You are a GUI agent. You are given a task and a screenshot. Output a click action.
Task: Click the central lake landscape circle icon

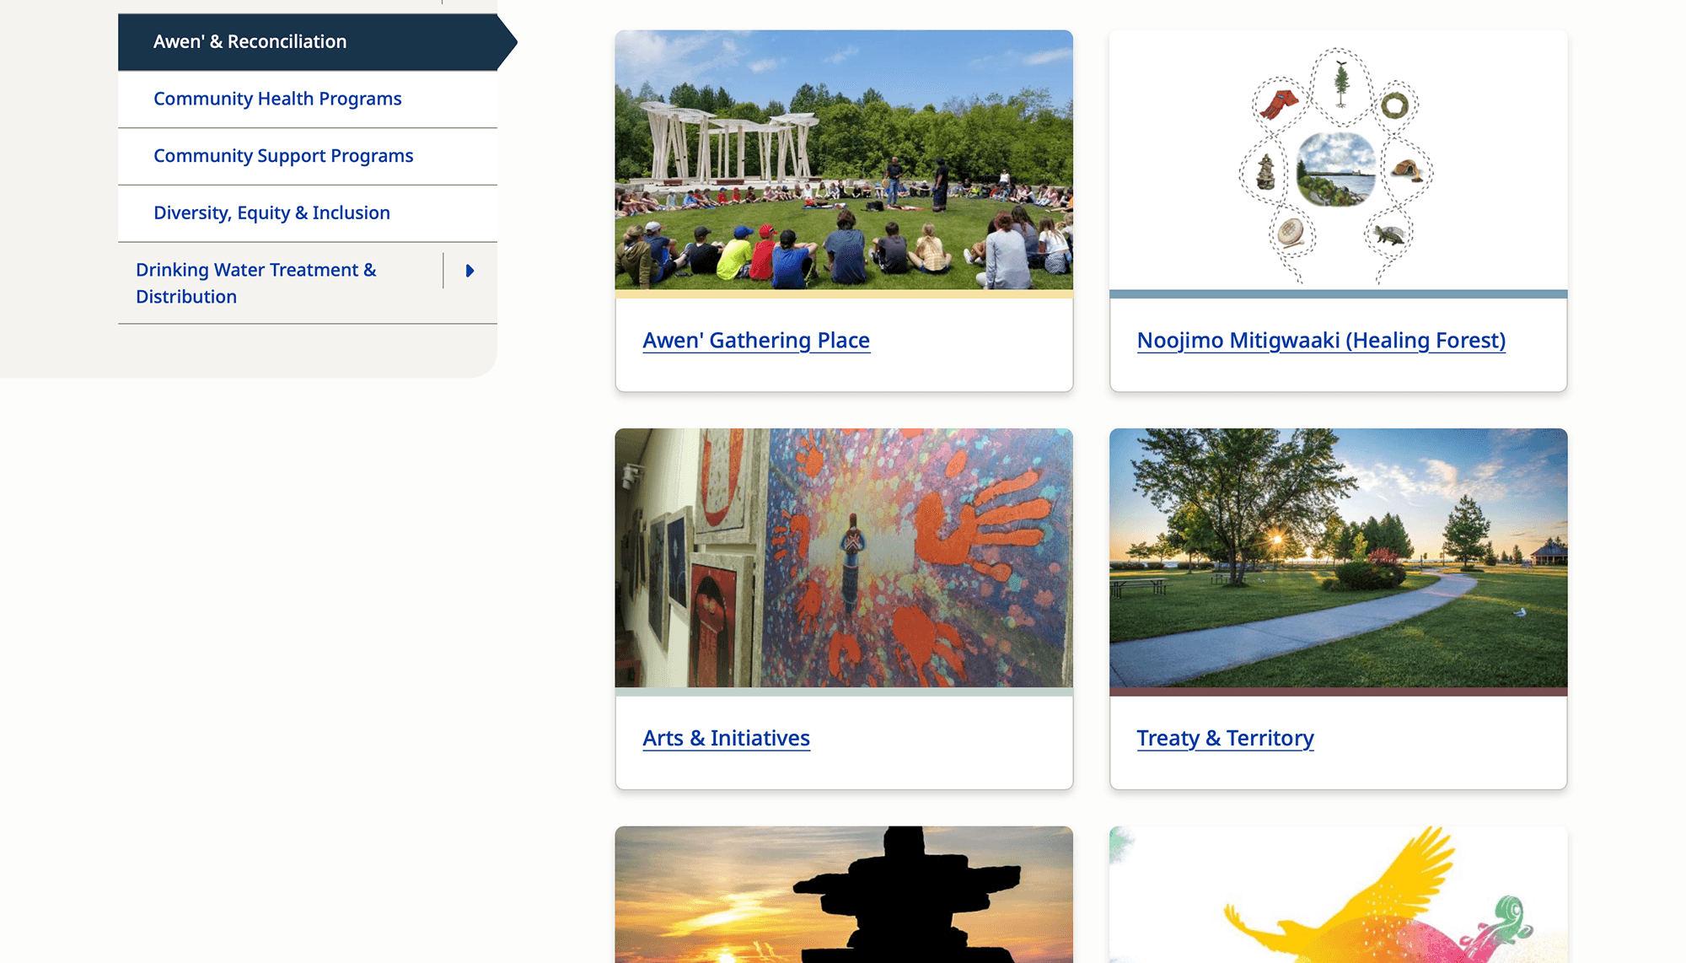pyautogui.click(x=1336, y=169)
